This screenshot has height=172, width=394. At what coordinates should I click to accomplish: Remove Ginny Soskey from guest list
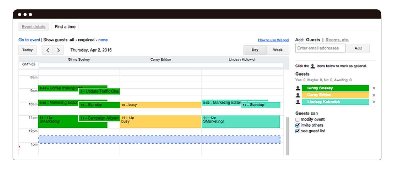pos(374,88)
